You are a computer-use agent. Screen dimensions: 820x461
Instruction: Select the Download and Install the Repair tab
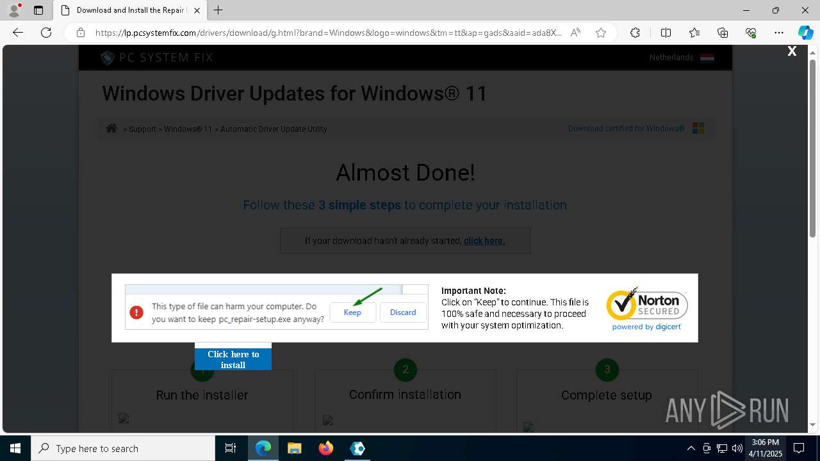[125, 10]
